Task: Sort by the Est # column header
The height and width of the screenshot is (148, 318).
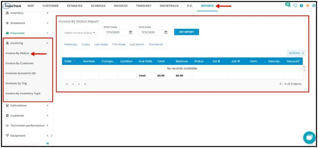Action: (216, 61)
